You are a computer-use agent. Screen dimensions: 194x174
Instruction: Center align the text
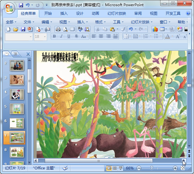point(101,36)
